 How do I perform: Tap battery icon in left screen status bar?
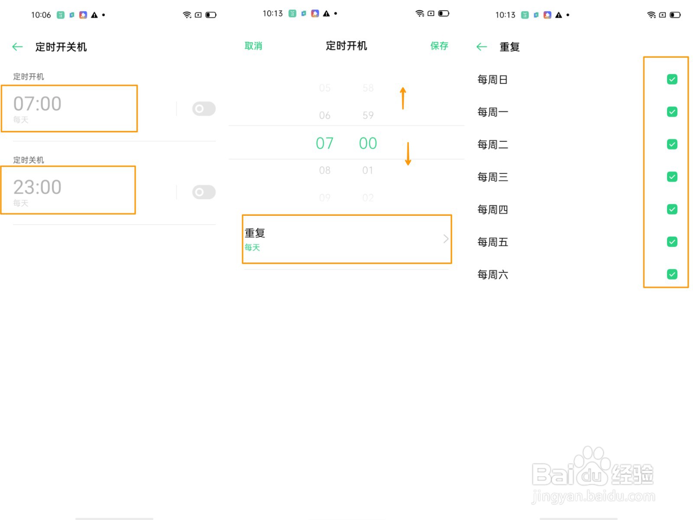pos(211,15)
